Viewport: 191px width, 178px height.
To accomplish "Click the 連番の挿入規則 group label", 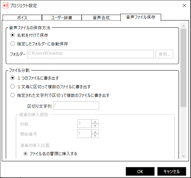I will tap(34, 115).
